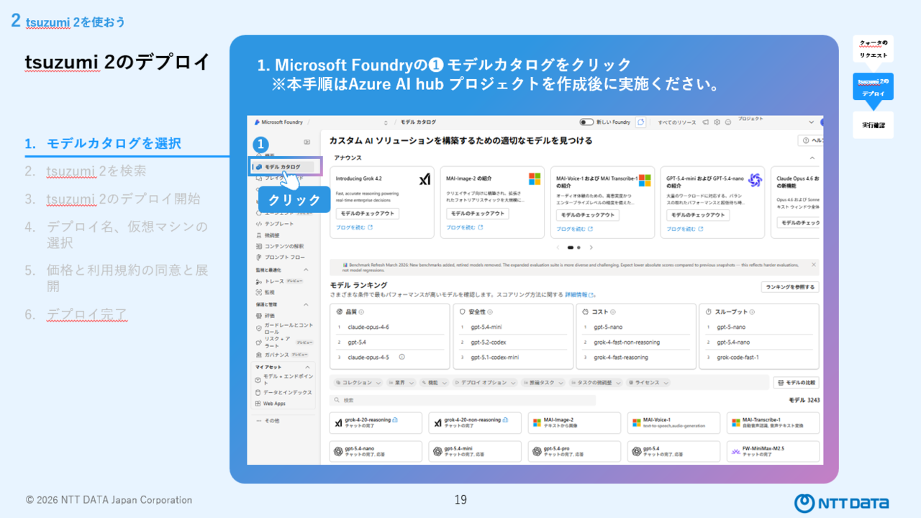Click the Microsoft Foundry logo

257,122
